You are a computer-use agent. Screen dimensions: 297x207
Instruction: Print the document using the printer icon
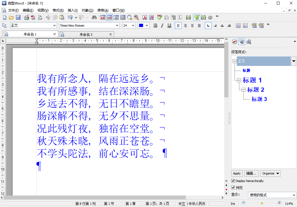(27, 18)
